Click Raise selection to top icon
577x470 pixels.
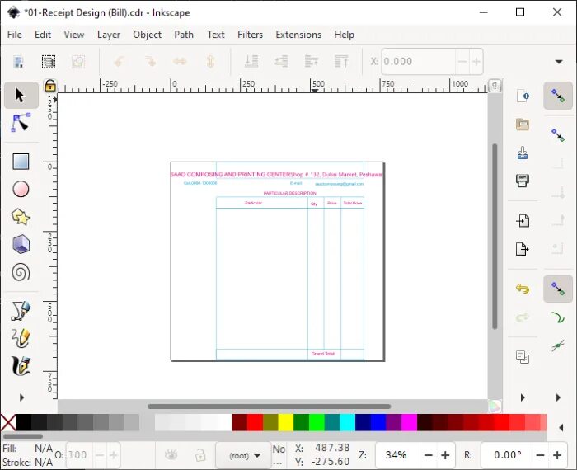[x=341, y=62]
